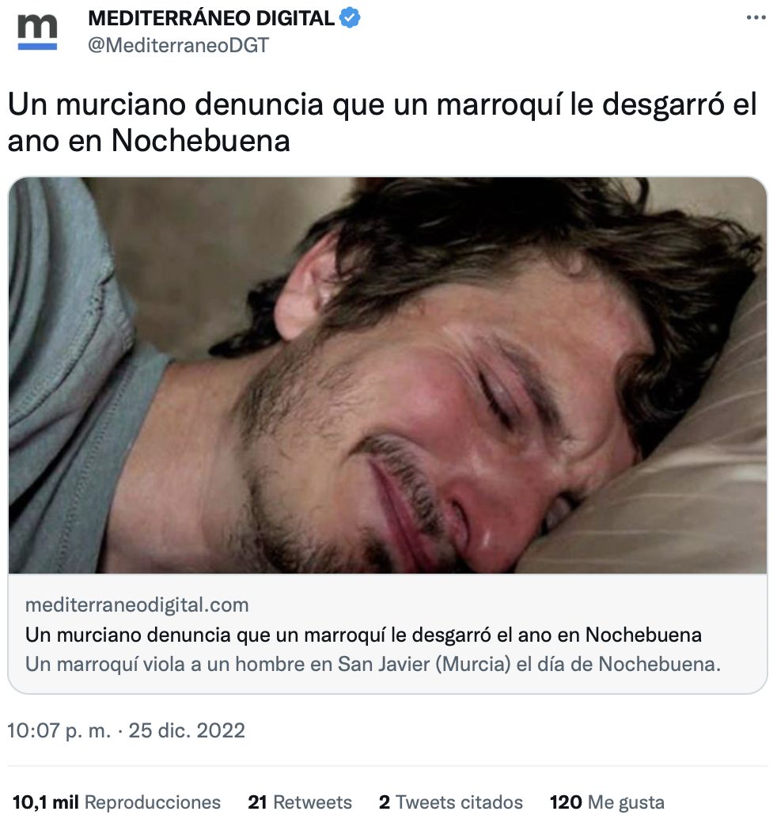This screenshot has width=777, height=834.
Task: Click the tweet headline text
Action: tap(382, 123)
